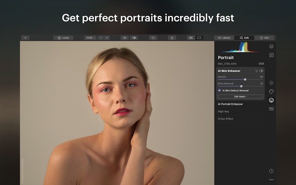Image resolution: width=296 pixels, height=185 pixels.
Task: Open the Pro tools category
Action: point(271,109)
